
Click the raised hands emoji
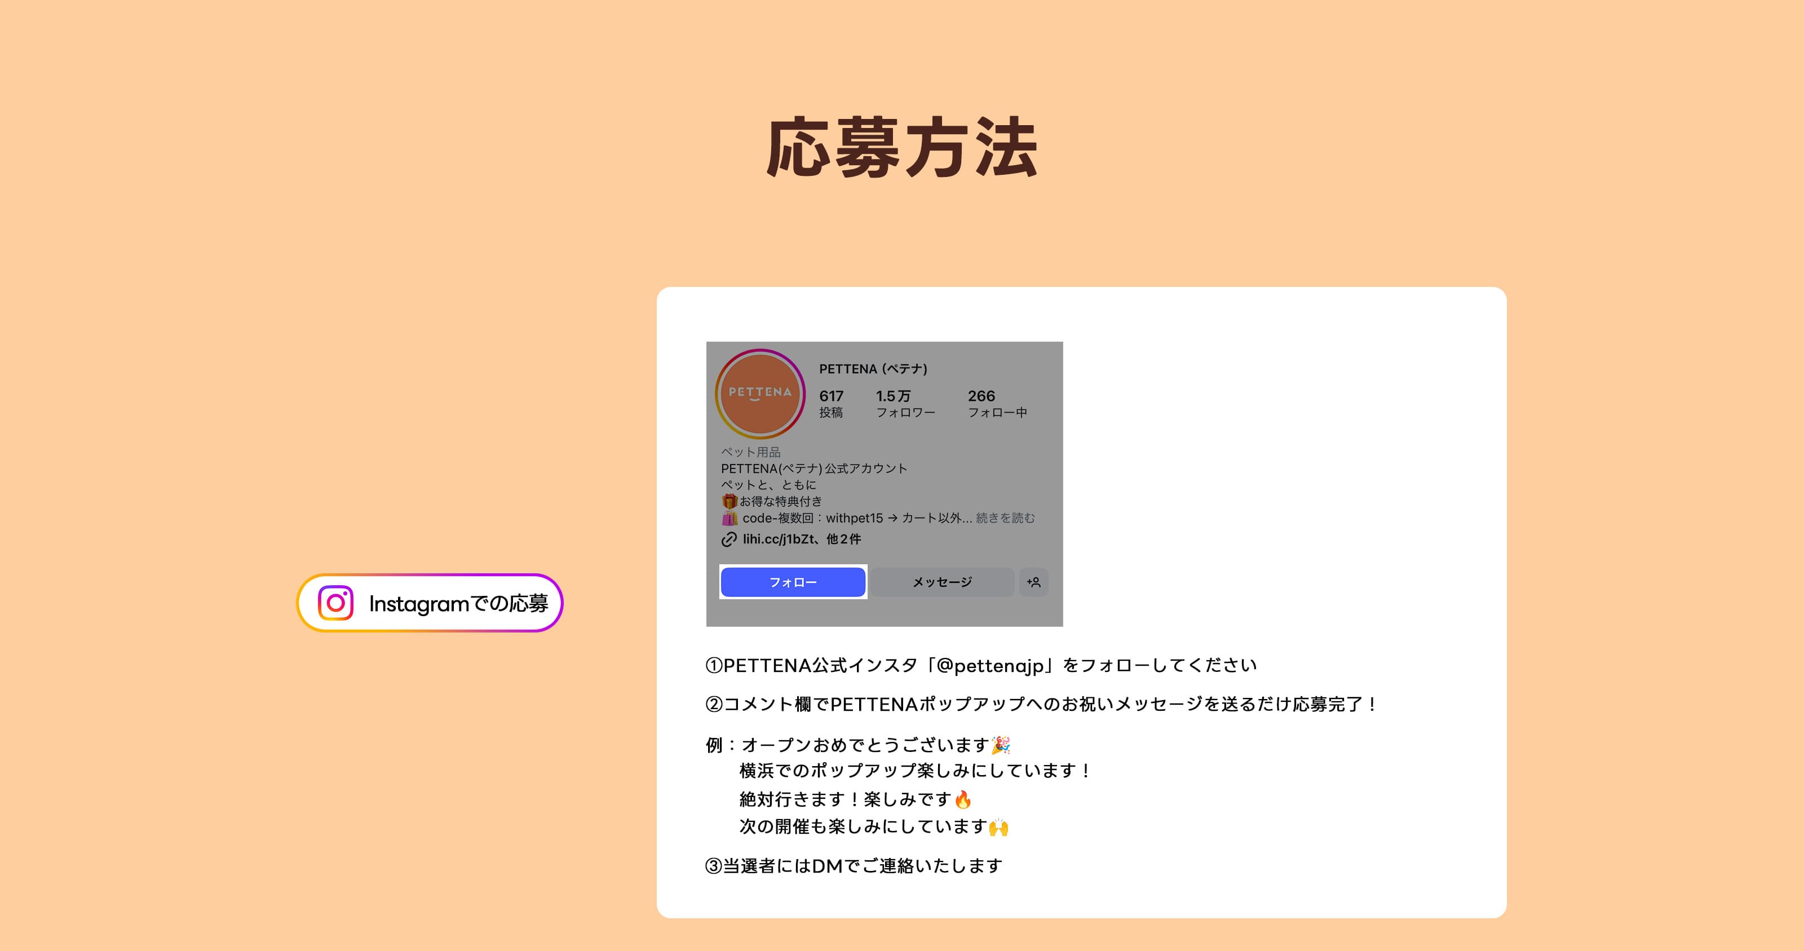pyautogui.click(x=998, y=827)
